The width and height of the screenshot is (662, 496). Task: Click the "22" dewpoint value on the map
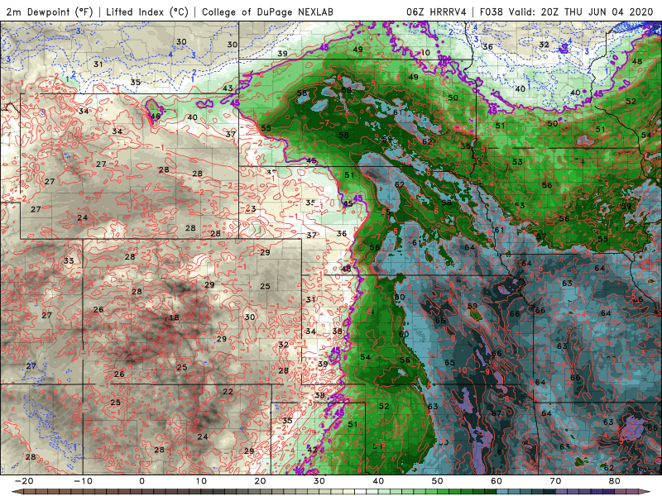click(x=228, y=391)
